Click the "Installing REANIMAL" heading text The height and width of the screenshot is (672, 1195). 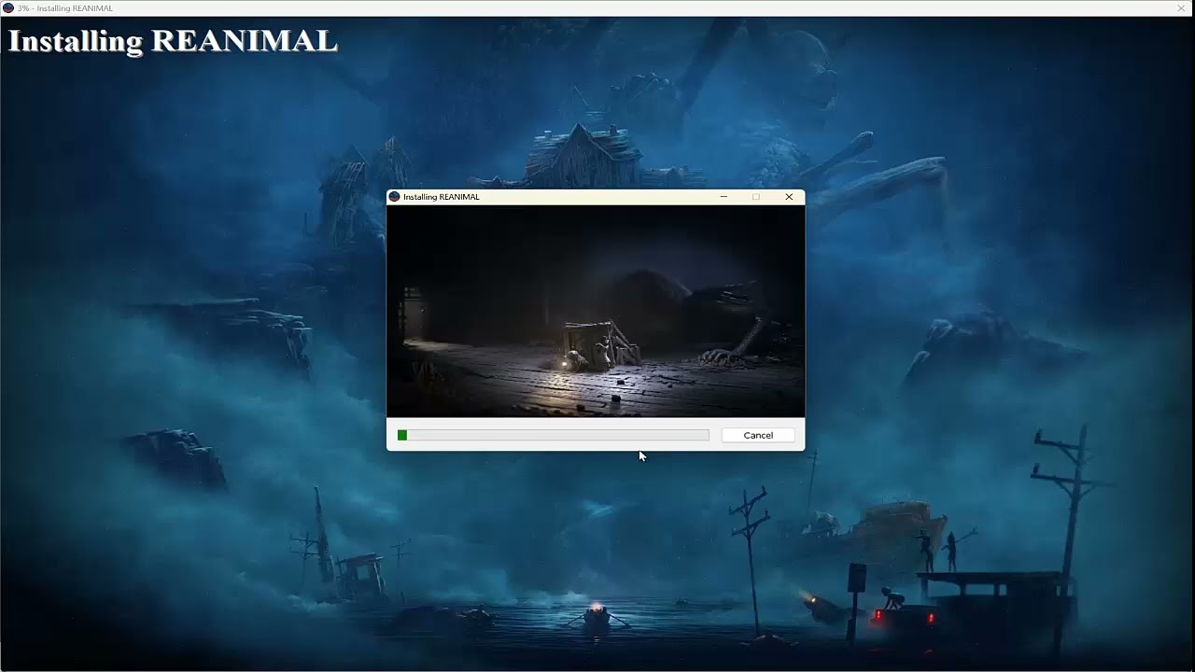tap(173, 41)
